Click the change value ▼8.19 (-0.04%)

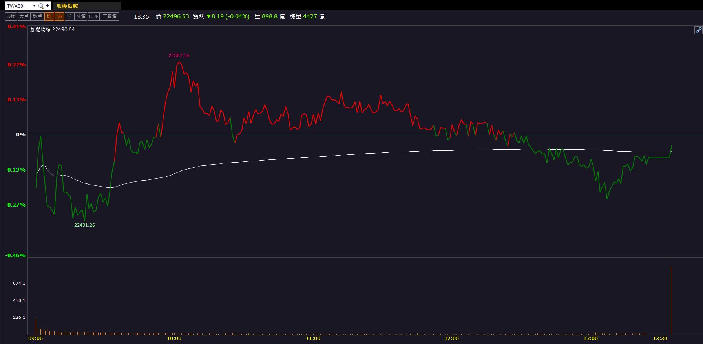pyautogui.click(x=228, y=16)
